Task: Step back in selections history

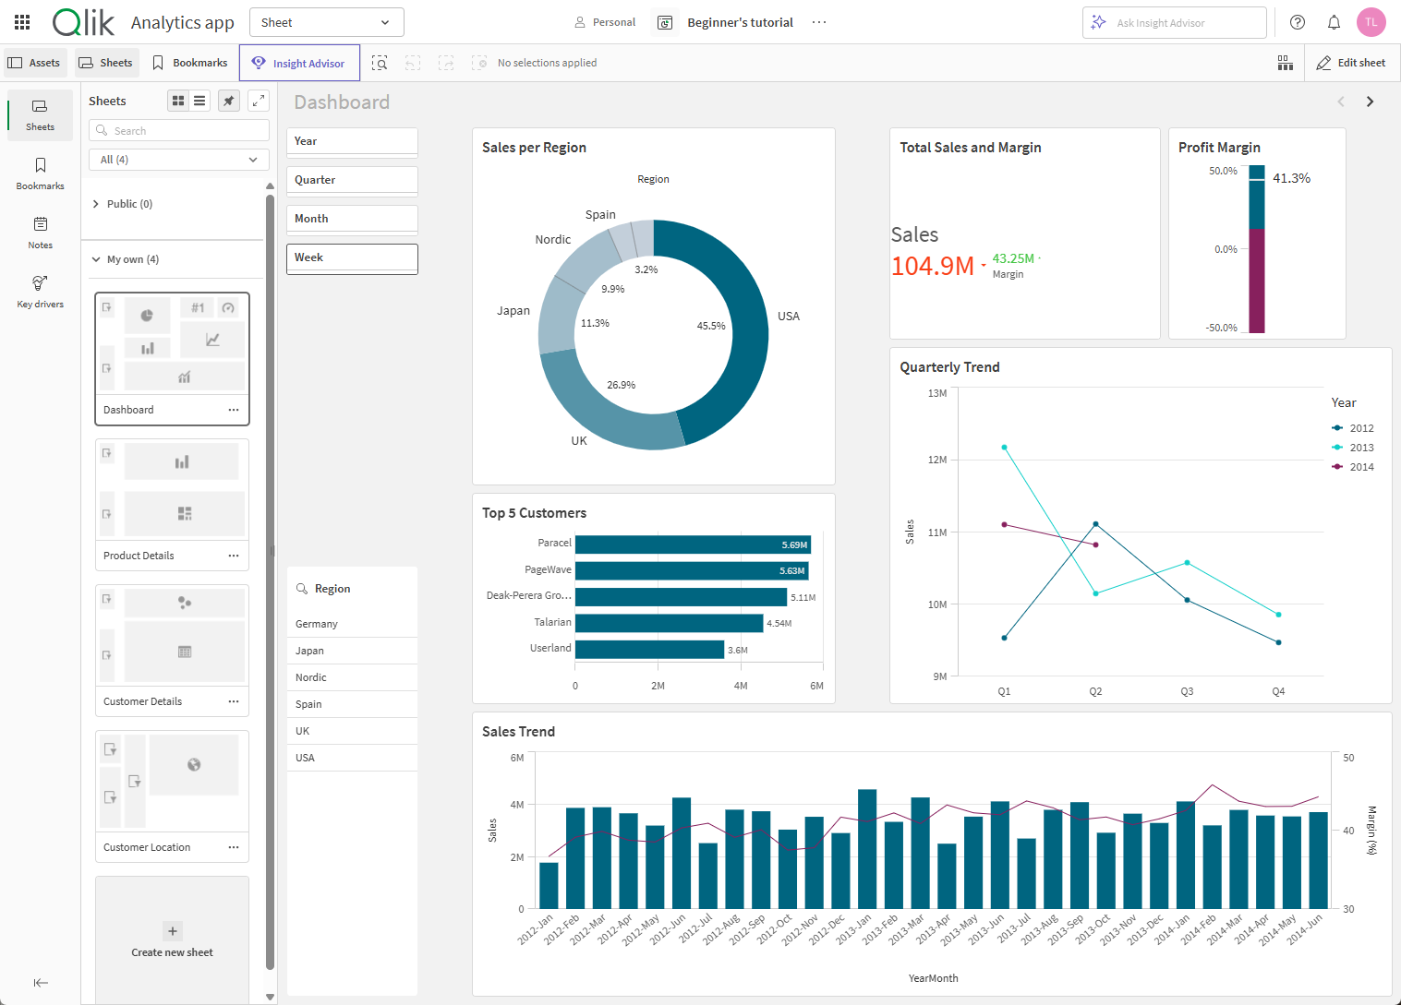Action: pyautogui.click(x=412, y=63)
